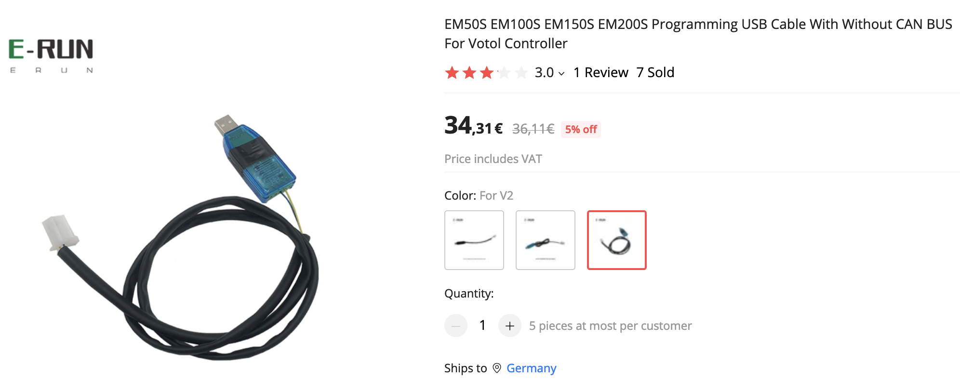The height and width of the screenshot is (380, 960).
Task: Select the first color variant thumbnail
Action: click(x=474, y=240)
